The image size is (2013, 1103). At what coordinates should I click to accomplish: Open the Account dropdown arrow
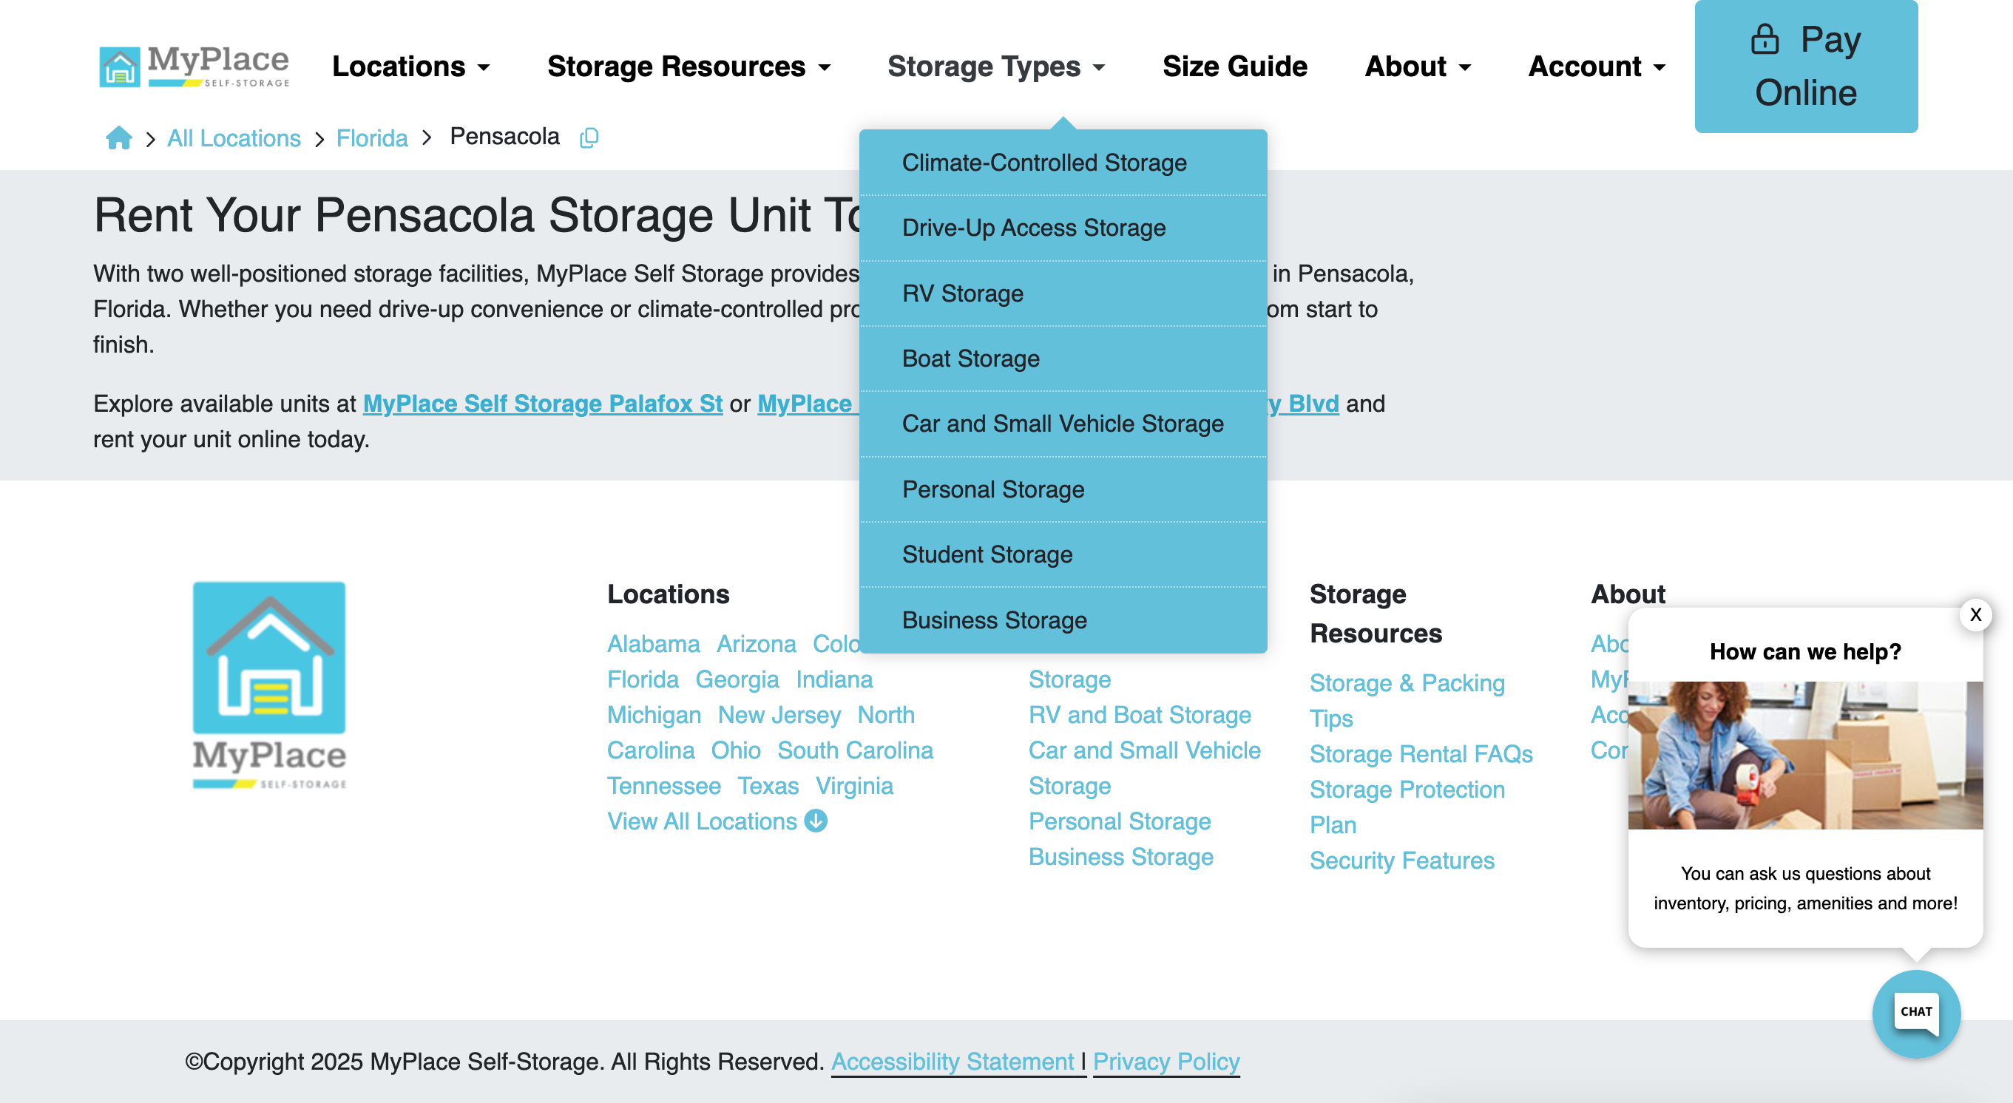1659,67
